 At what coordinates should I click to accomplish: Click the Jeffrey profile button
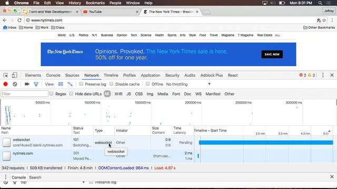[329, 10]
